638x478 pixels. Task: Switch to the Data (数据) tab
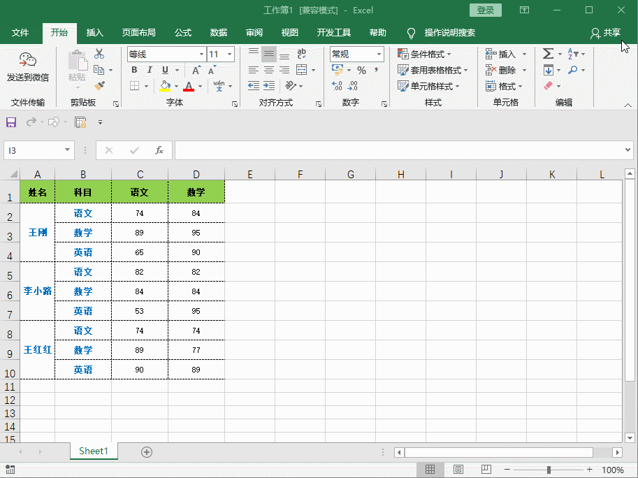point(219,33)
